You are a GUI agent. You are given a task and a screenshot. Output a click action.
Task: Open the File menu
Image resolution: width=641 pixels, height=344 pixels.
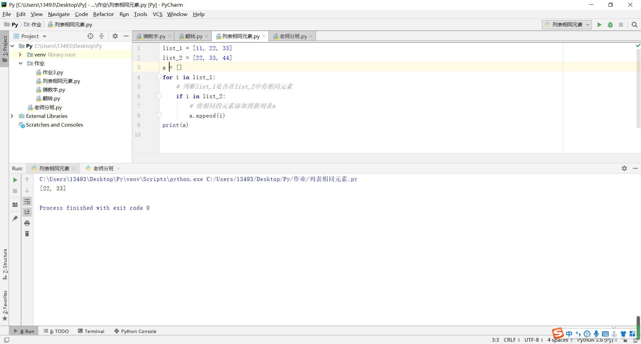(x=7, y=14)
